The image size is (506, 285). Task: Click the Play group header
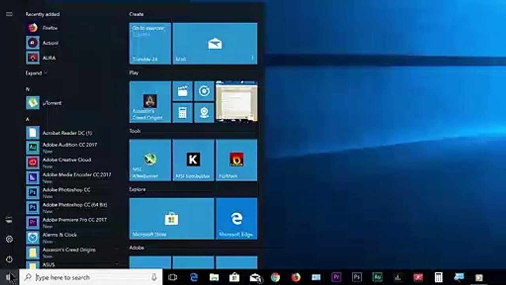[x=134, y=73]
